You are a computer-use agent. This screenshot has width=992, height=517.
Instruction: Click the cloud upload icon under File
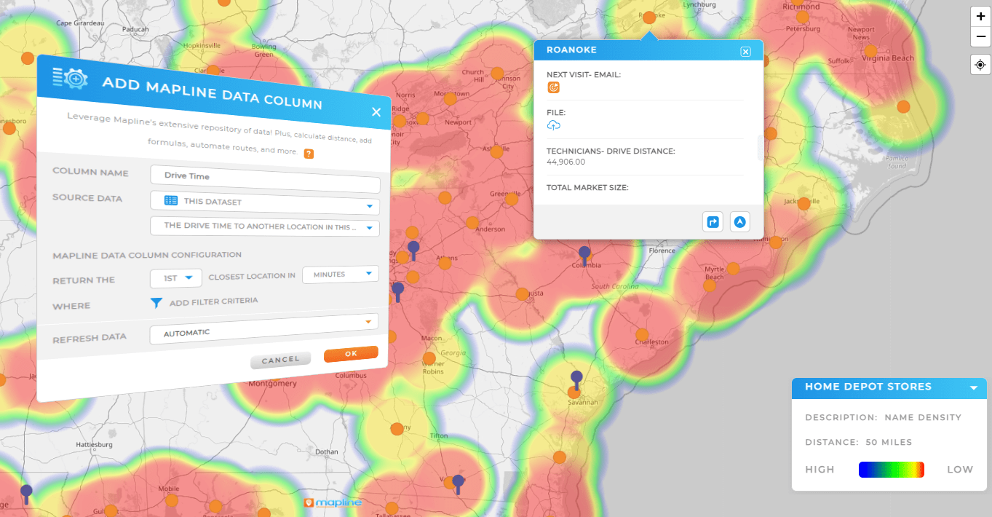553,125
